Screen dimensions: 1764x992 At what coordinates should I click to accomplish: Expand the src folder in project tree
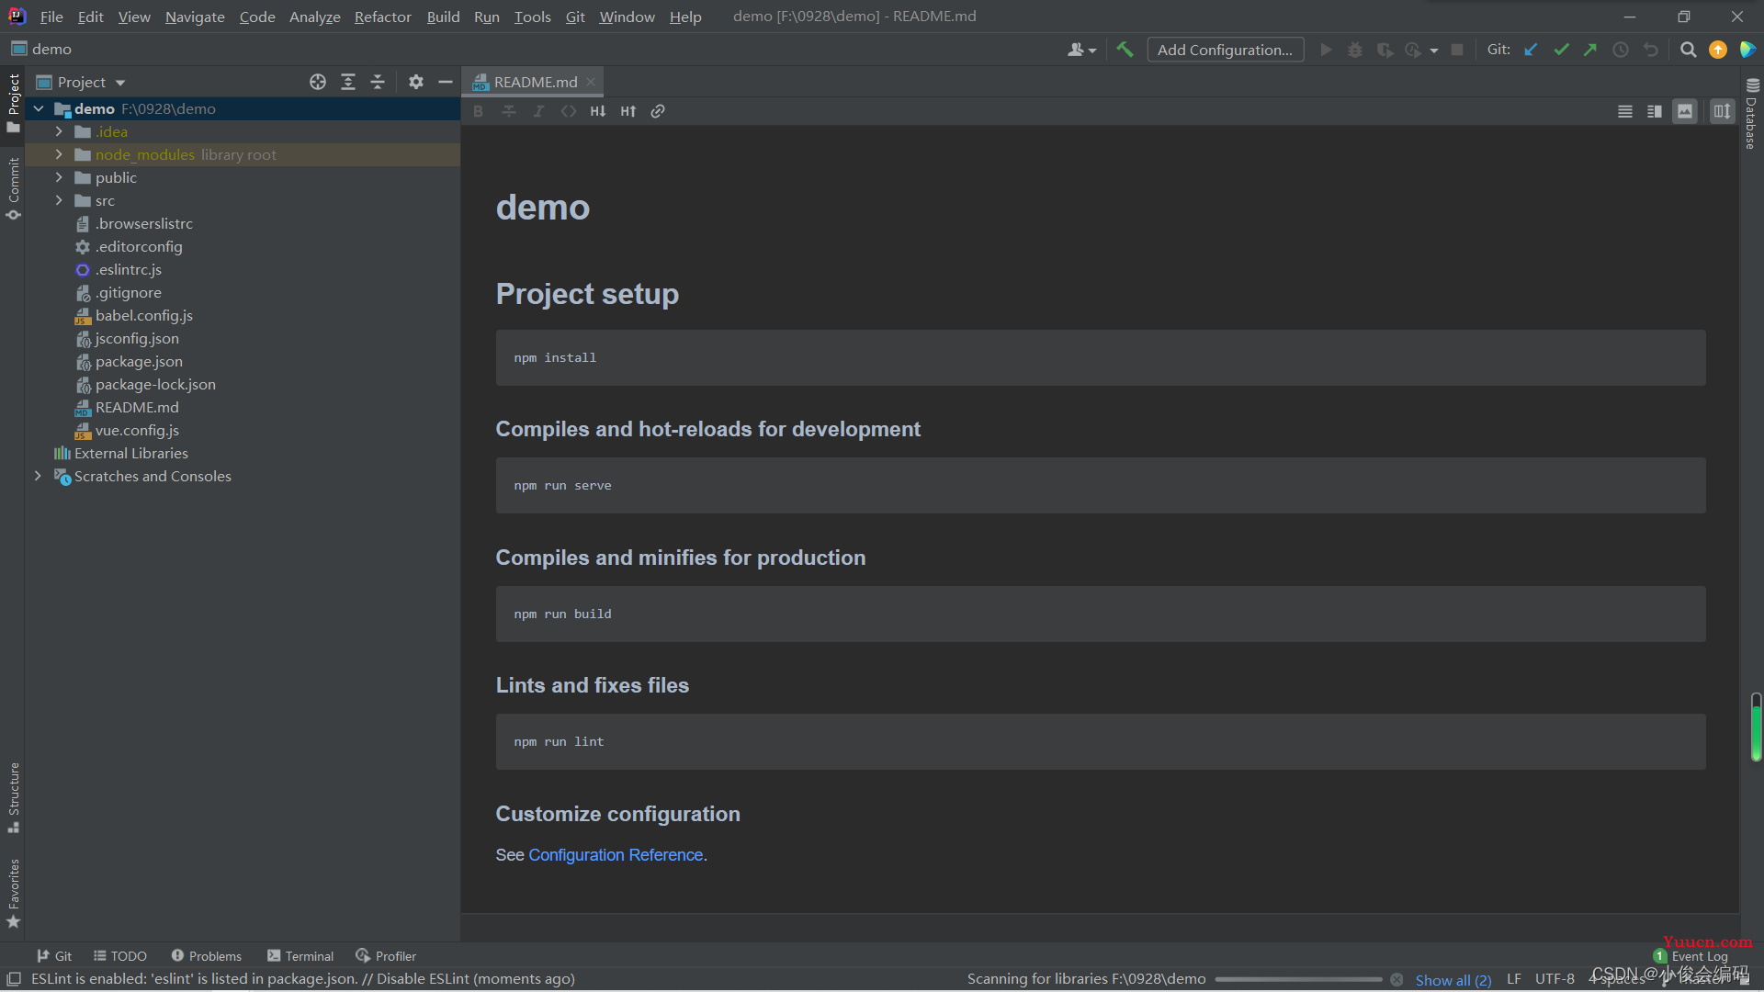click(60, 200)
